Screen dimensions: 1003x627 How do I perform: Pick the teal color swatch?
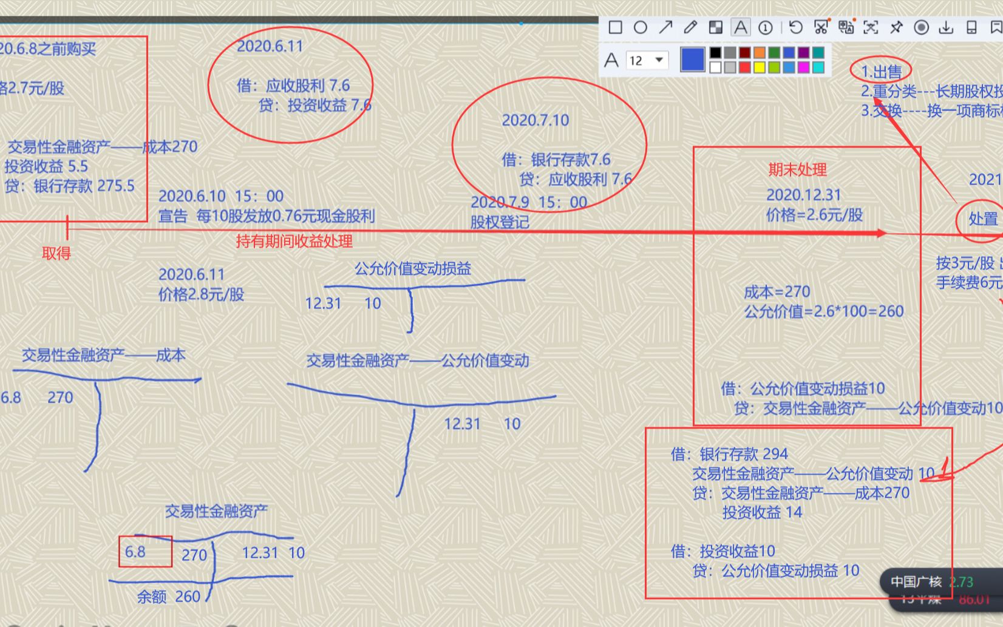click(818, 53)
